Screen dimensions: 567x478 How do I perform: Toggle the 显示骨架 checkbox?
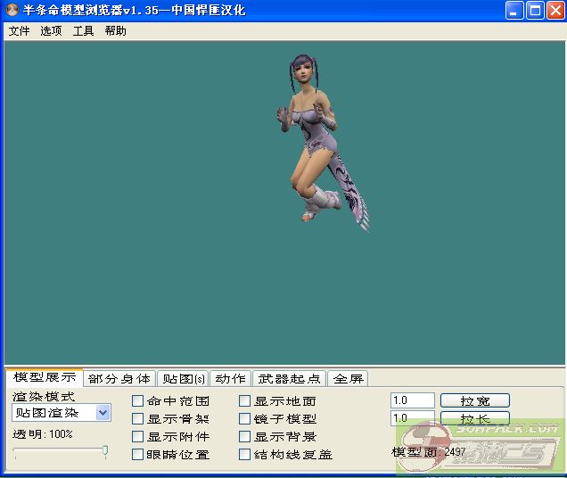tap(137, 419)
